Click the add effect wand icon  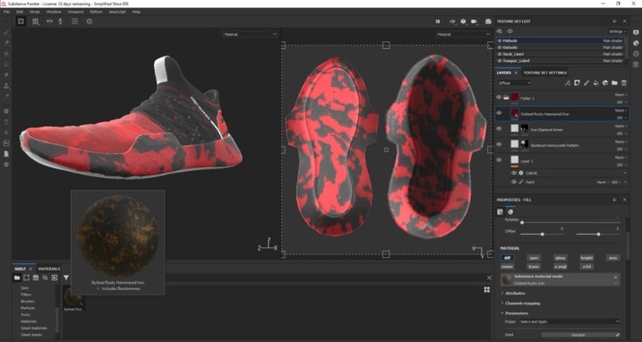(568, 83)
